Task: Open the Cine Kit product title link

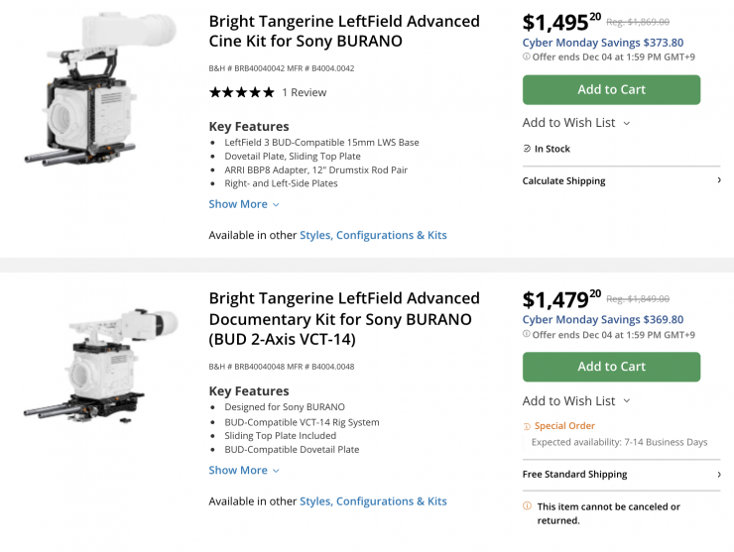Action: pyautogui.click(x=343, y=31)
